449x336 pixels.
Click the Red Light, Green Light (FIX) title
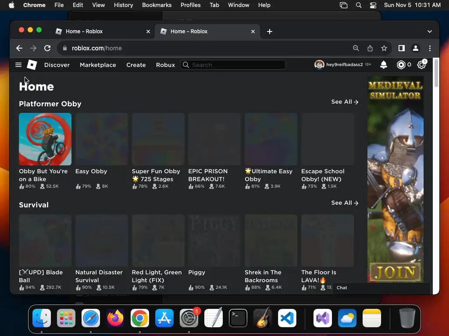click(157, 276)
